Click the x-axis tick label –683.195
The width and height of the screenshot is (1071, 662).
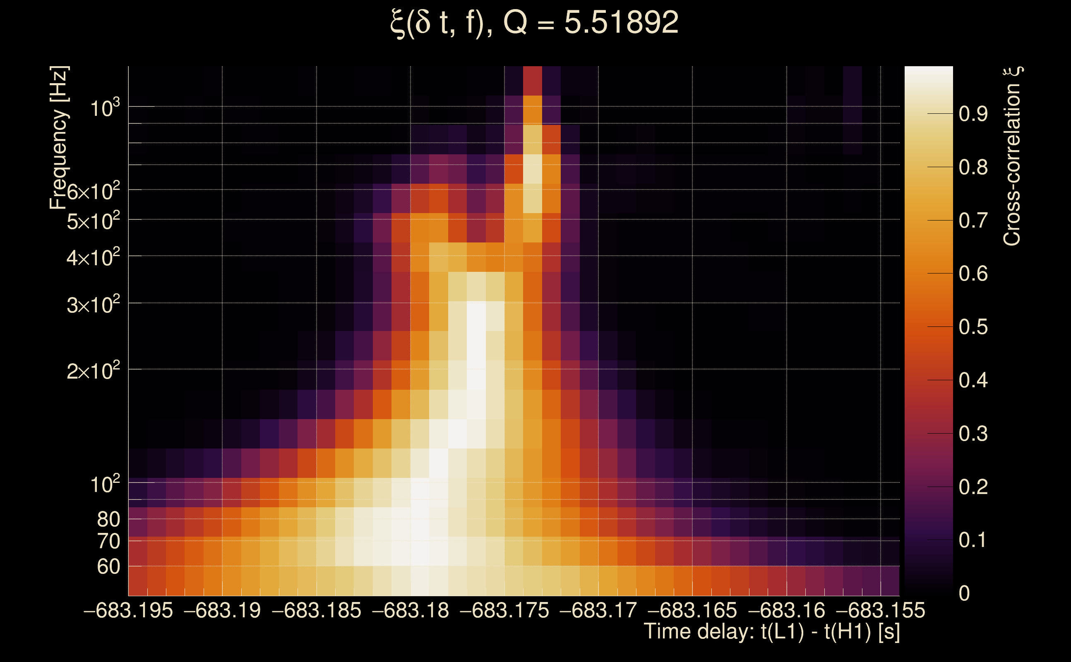pyautogui.click(x=128, y=611)
